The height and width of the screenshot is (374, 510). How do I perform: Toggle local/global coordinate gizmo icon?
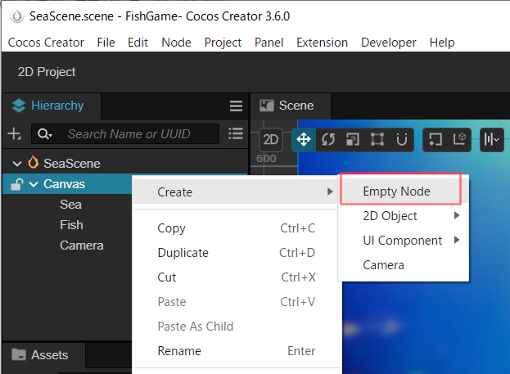pos(459,140)
